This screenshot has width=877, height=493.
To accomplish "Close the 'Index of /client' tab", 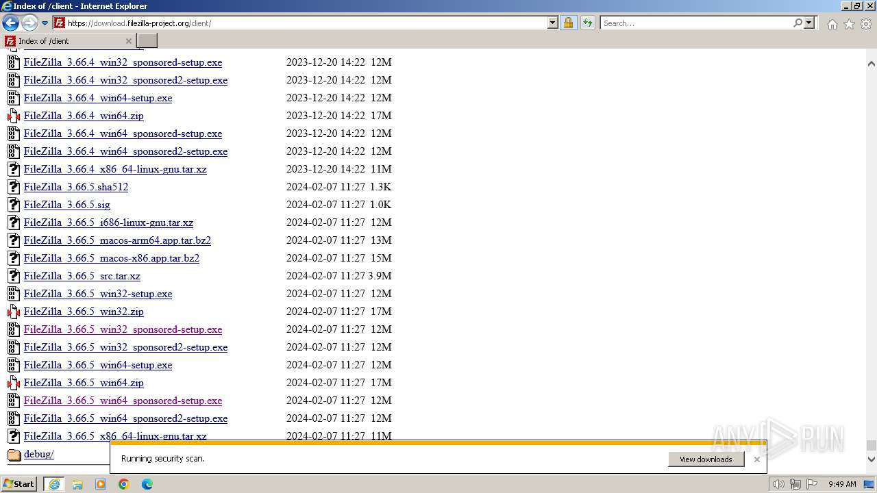I will 129,40.
